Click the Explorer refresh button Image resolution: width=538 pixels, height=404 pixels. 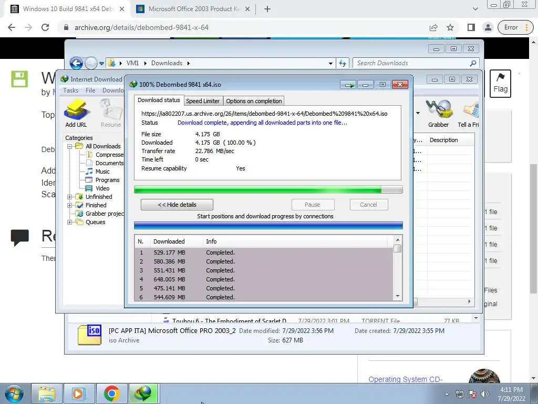coord(343,63)
